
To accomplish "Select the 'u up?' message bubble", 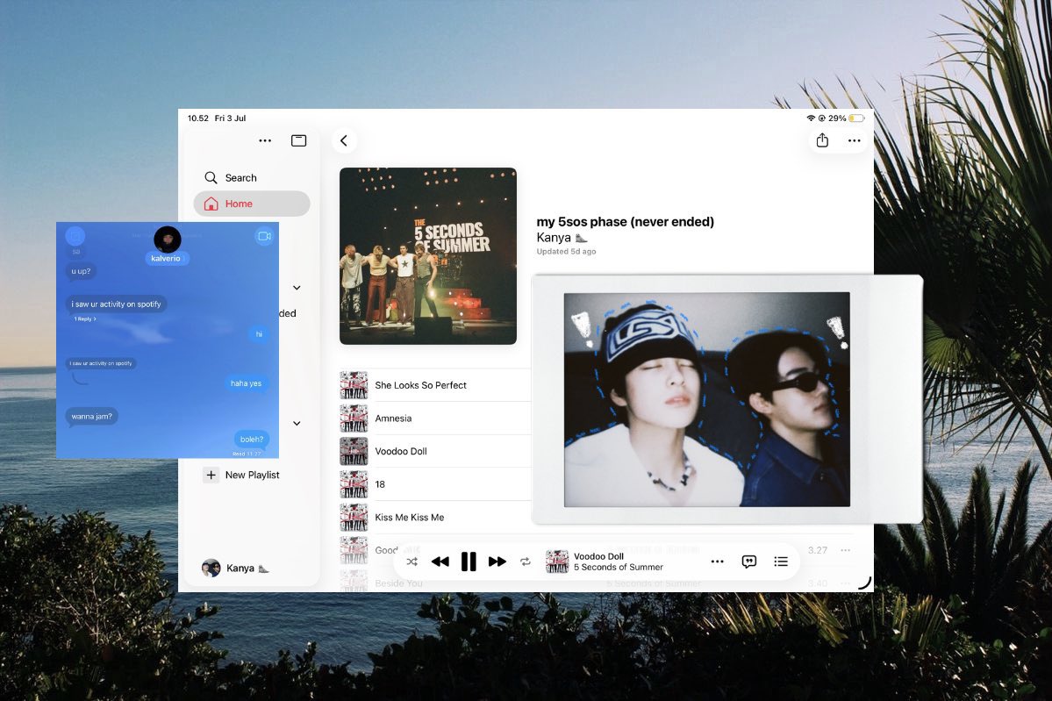I will pyautogui.click(x=82, y=271).
